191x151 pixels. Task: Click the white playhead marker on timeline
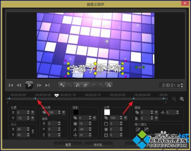57,95
